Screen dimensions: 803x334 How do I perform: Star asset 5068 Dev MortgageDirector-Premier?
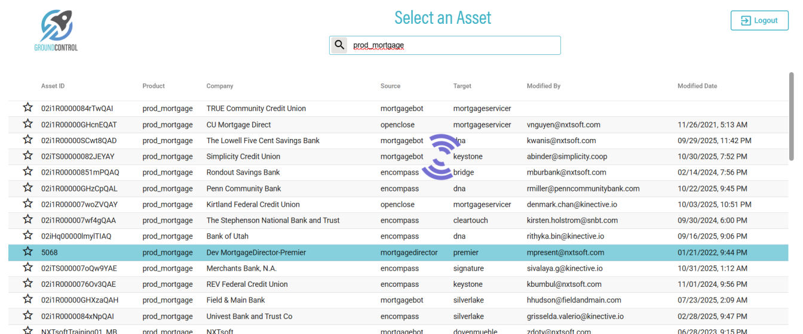[x=27, y=252]
